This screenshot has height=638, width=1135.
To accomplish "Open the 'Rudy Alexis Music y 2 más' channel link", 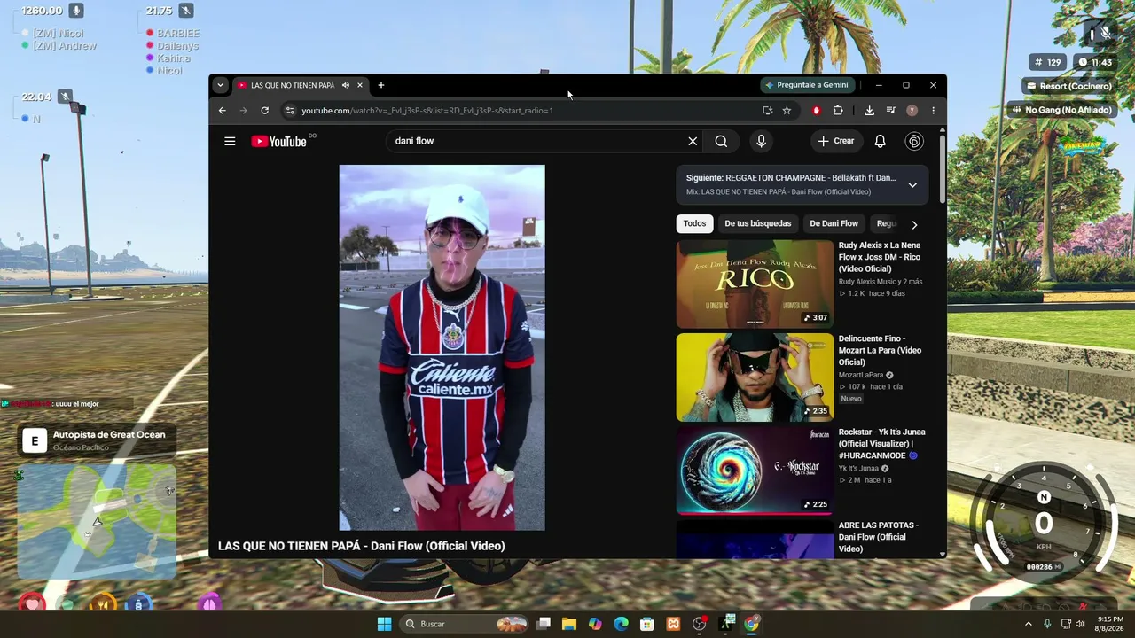I will pos(881,282).
